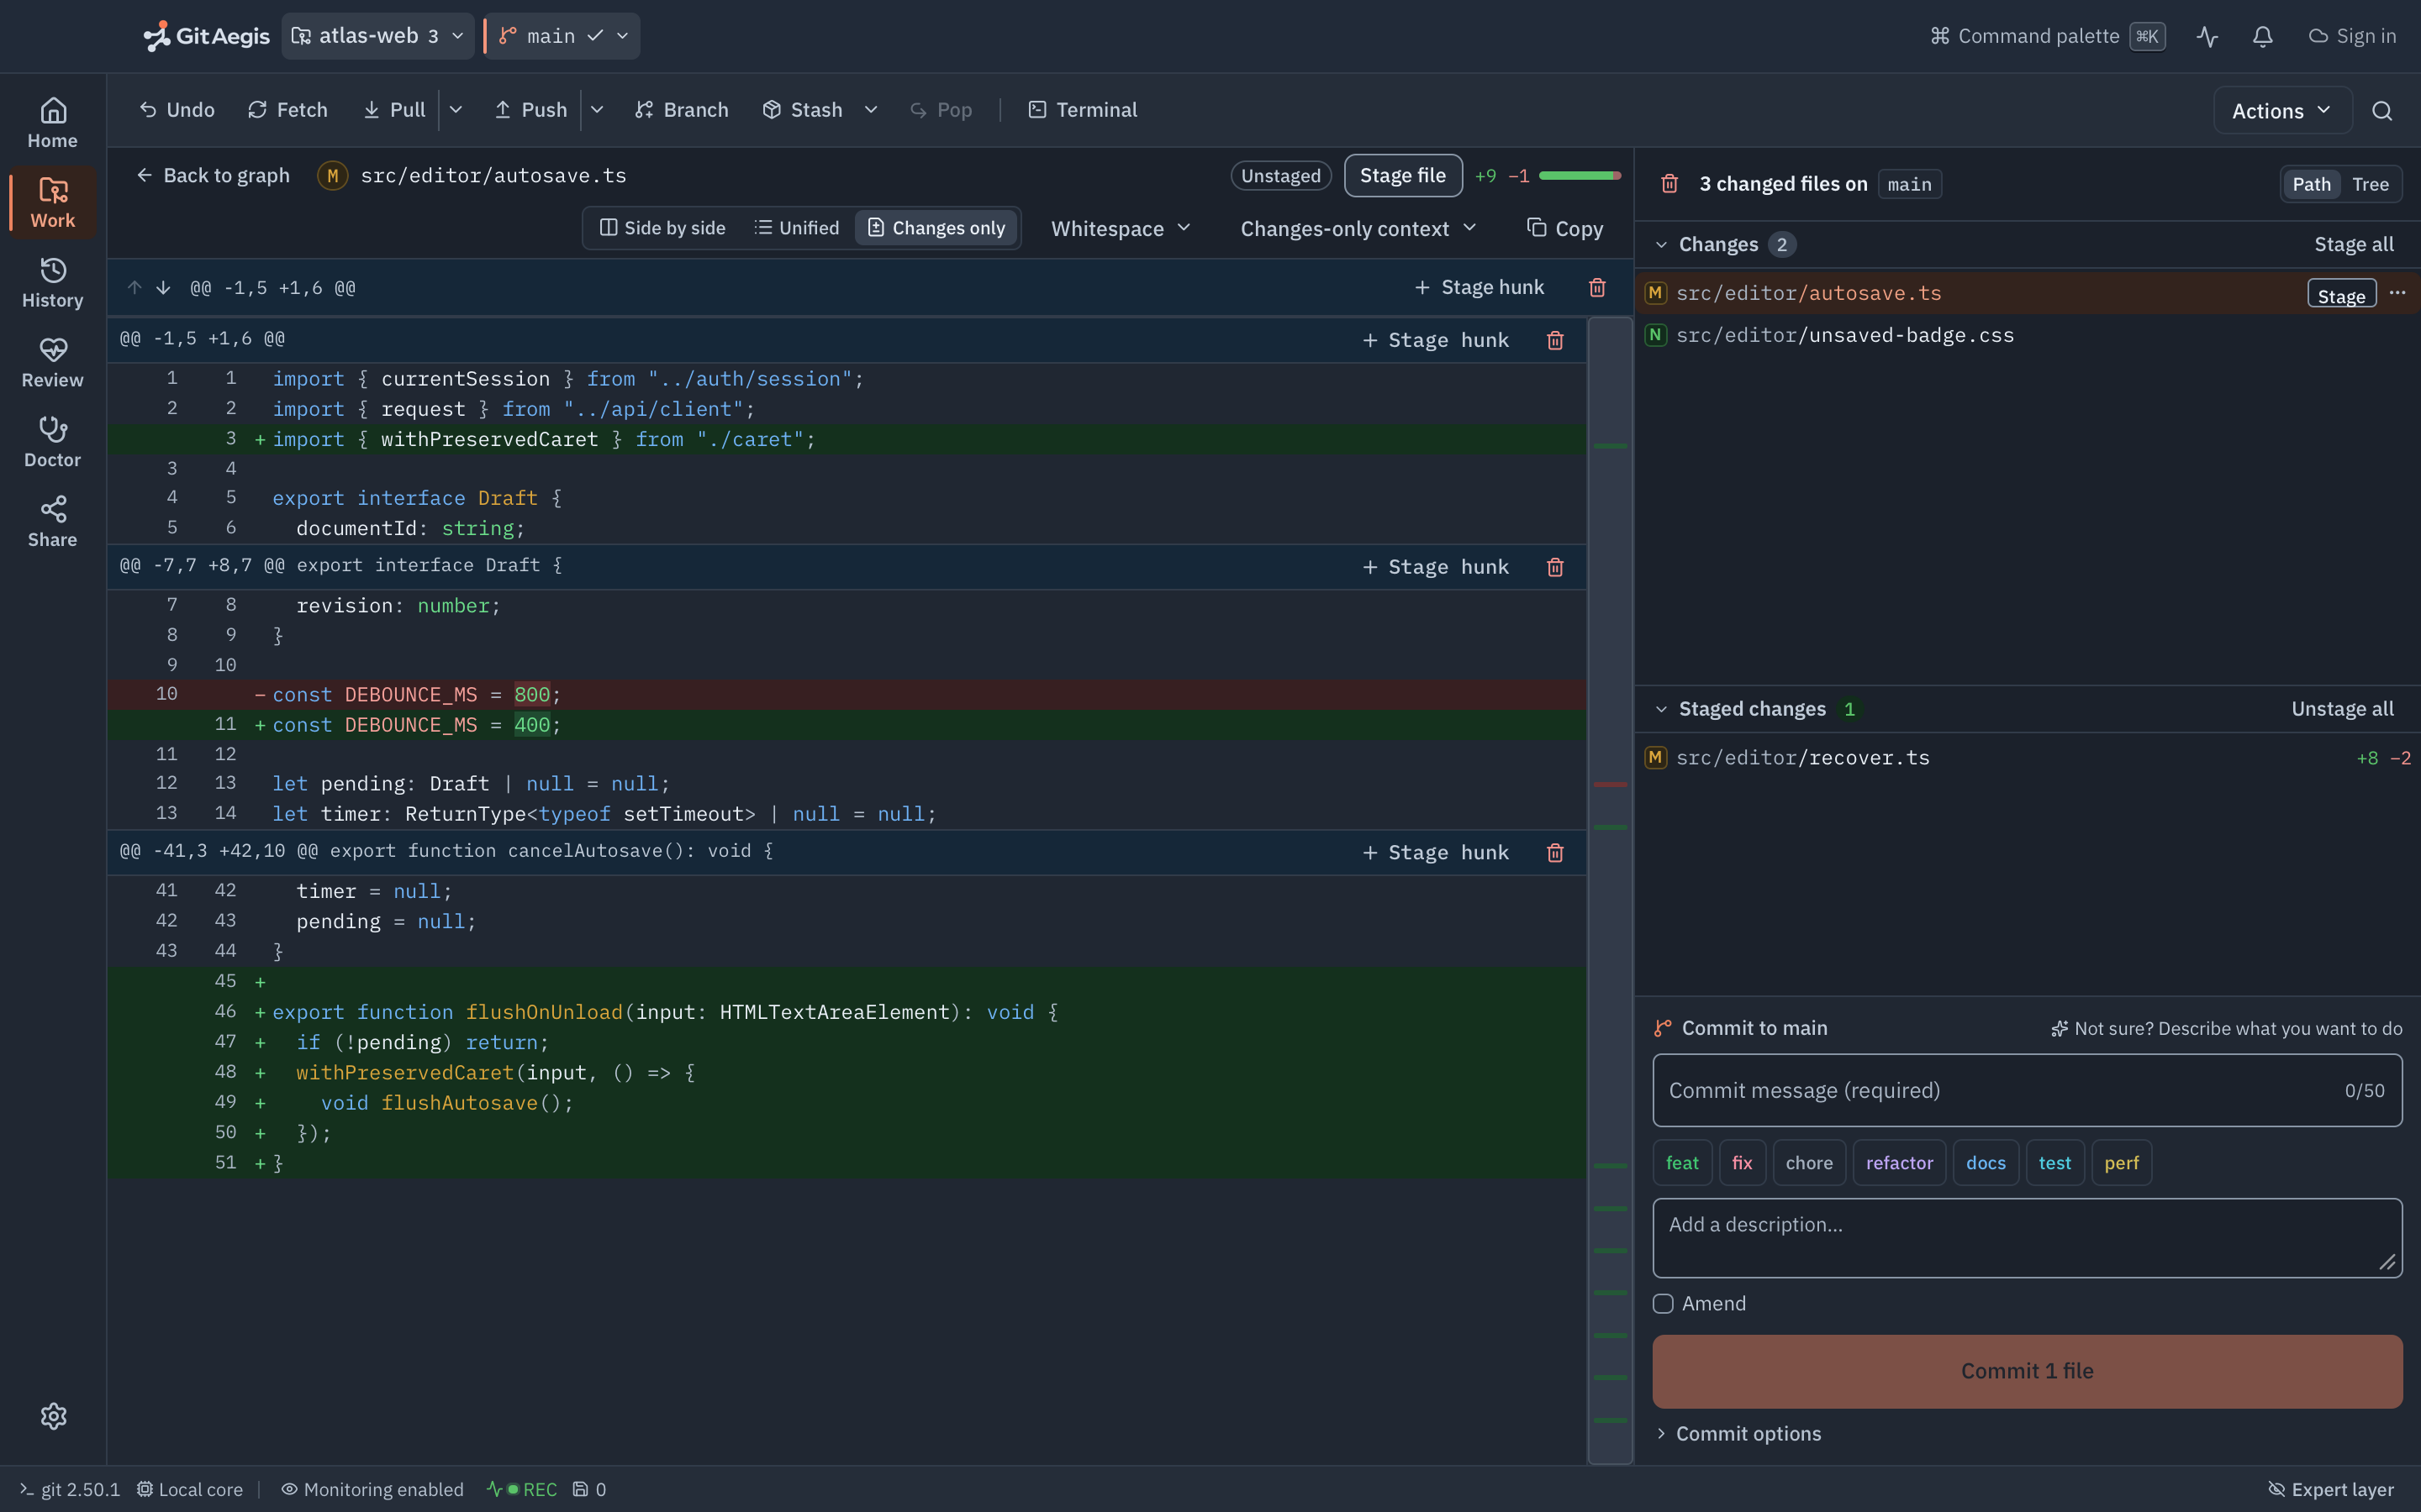Discard the -41,3 +42,10 hunk
2421x1512 pixels.
pos(1556,853)
